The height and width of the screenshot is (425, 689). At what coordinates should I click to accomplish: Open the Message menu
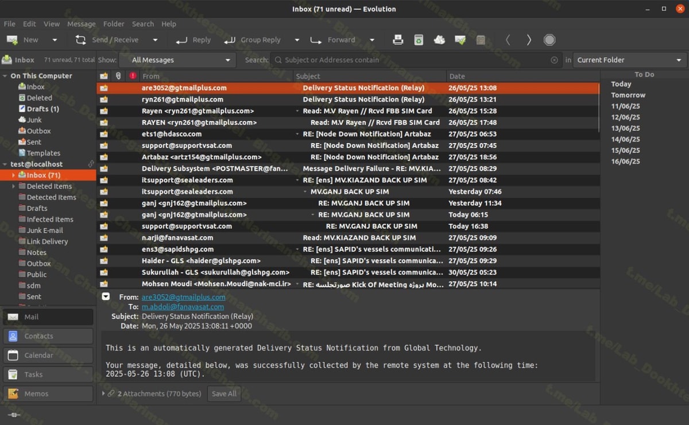pos(82,24)
